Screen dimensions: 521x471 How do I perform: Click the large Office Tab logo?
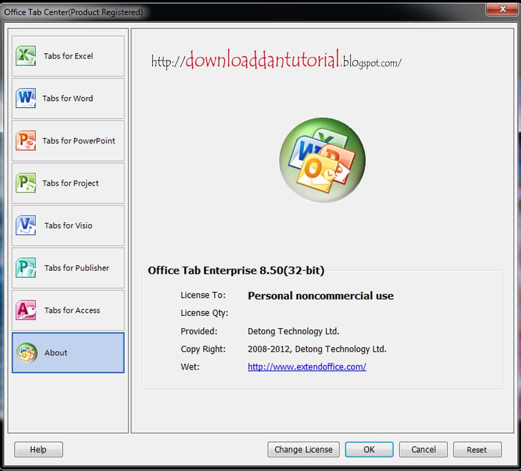(322, 160)
